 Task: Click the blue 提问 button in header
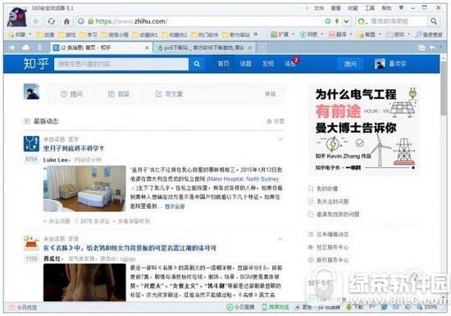pyautogui.click(x=350, y=64)
